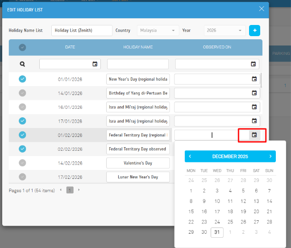Screen dimensions: 291x248
Task: Open calendar for New Year's Day observed date
Action: [254, 79]
